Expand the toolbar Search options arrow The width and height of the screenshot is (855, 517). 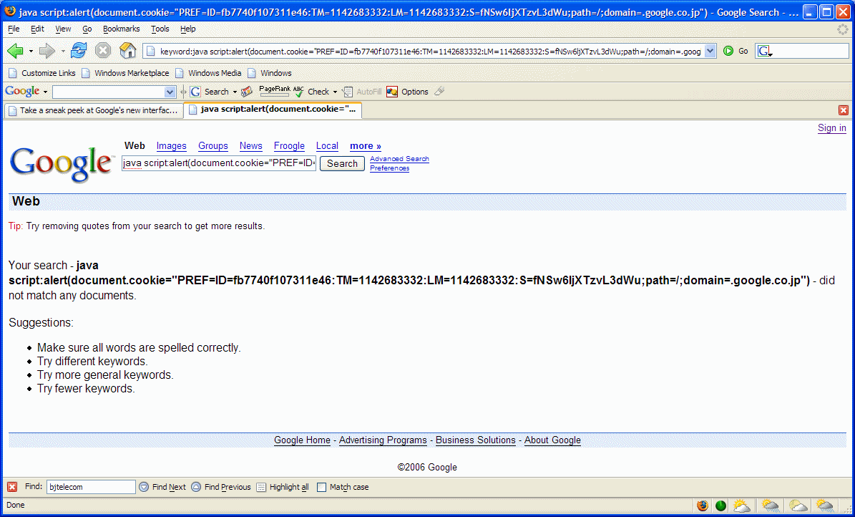point(235,92)
